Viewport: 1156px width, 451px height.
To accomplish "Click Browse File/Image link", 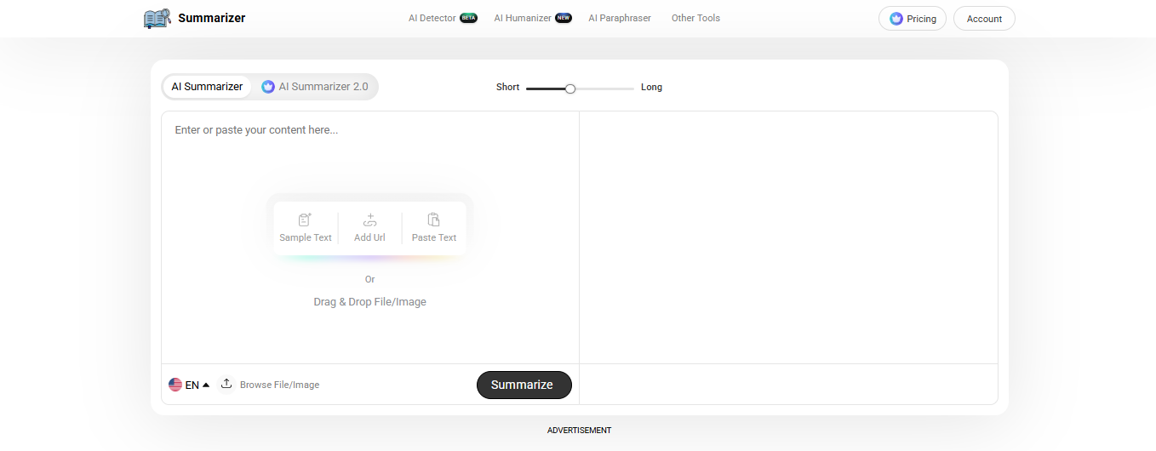I will click(x=279, y=385).
